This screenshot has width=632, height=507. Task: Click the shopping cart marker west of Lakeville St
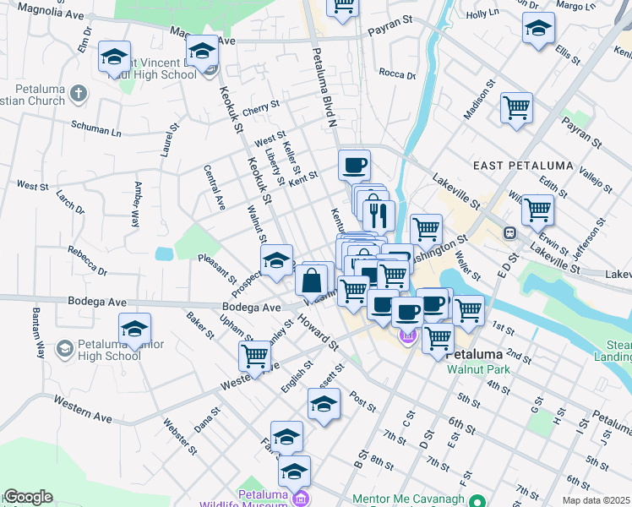[x=427, y=229]
